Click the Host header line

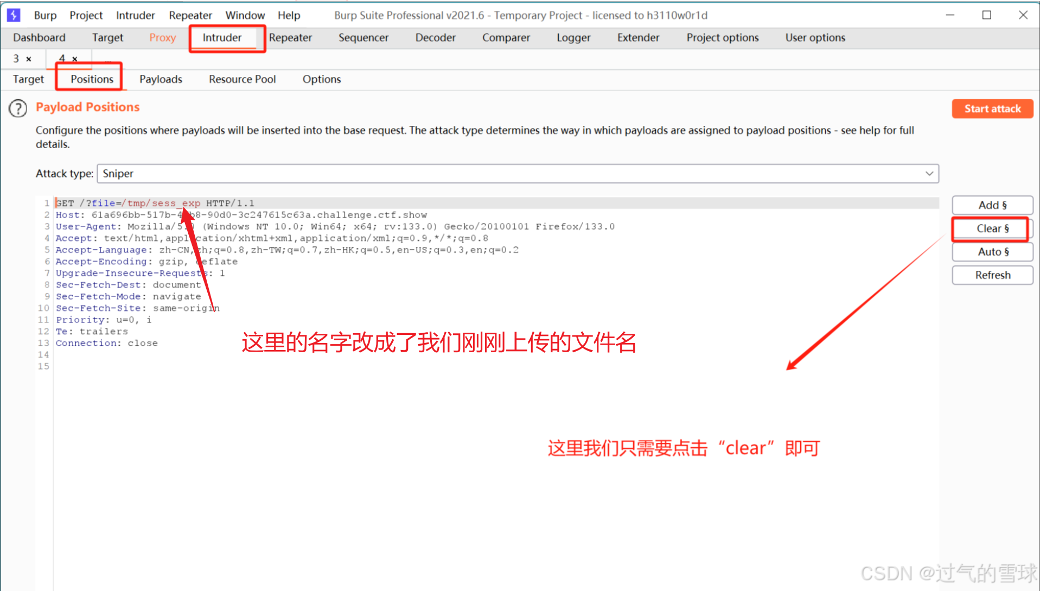coord(241,215)
